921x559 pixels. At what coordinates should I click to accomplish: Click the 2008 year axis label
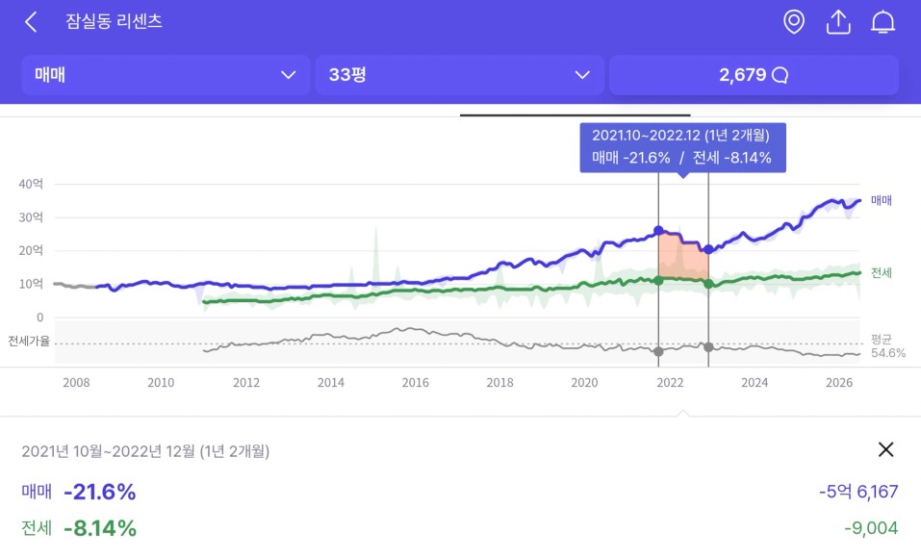tap(76, 383)
